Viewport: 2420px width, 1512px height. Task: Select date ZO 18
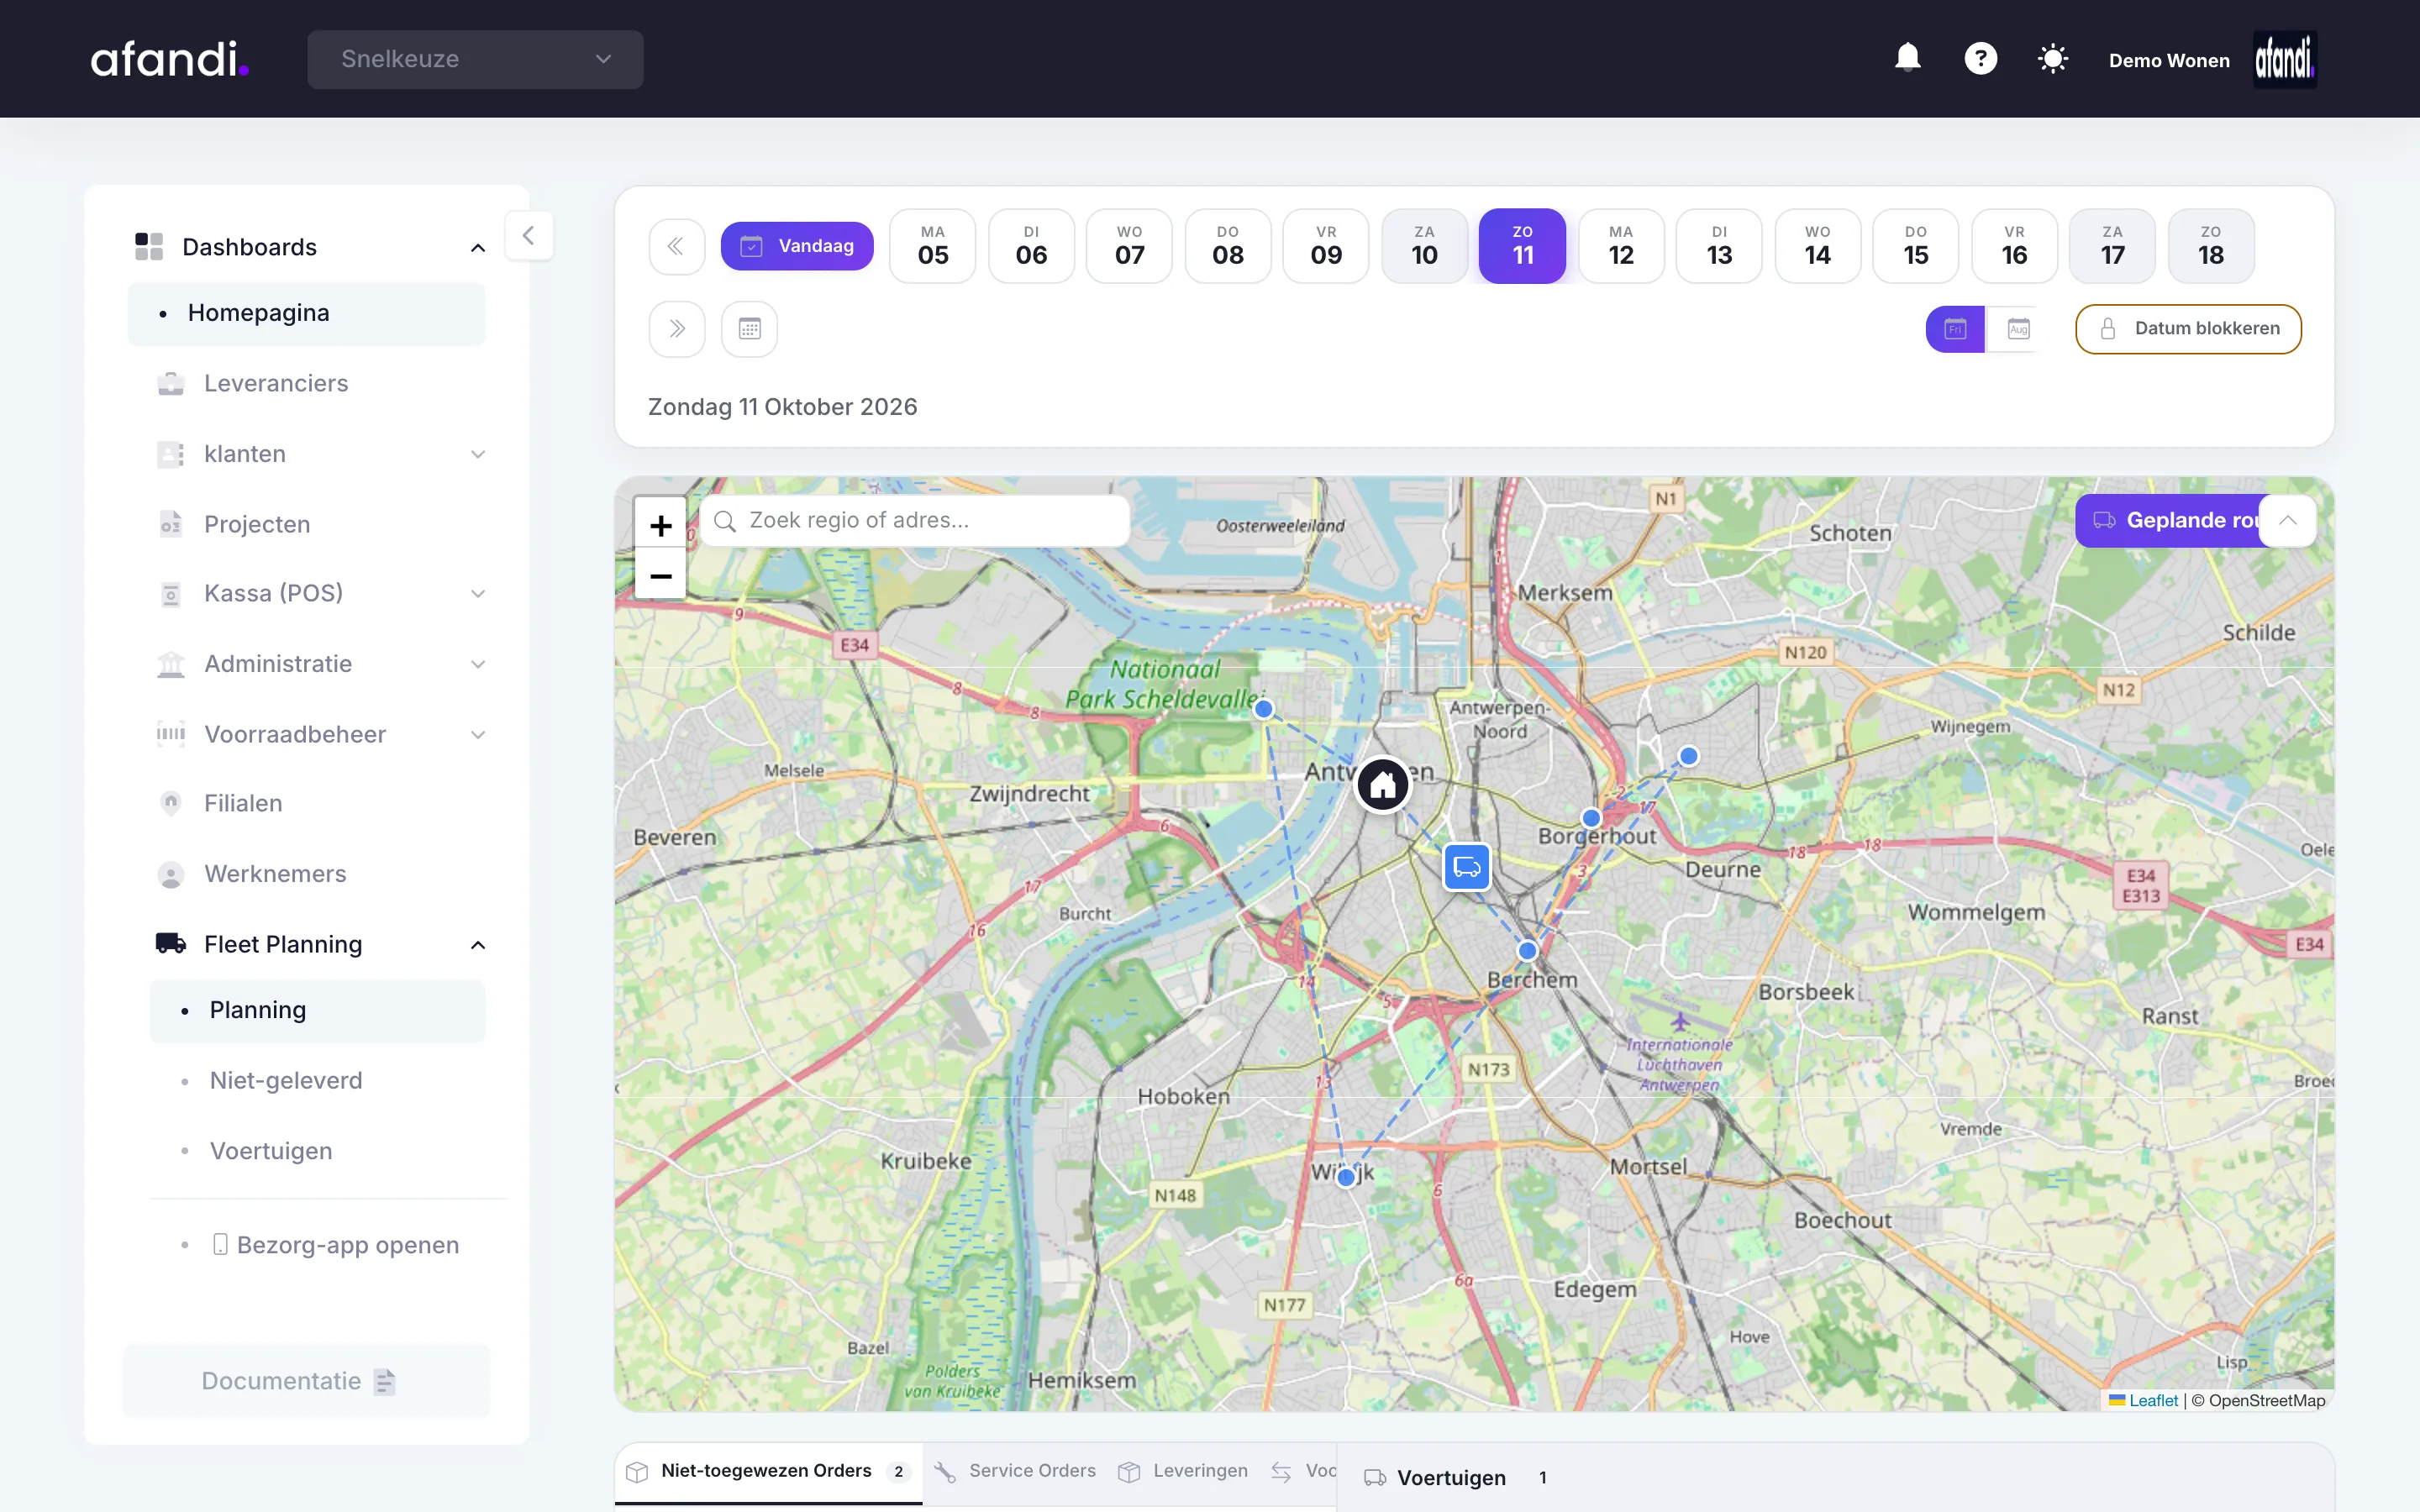(x=2211, y=246)
